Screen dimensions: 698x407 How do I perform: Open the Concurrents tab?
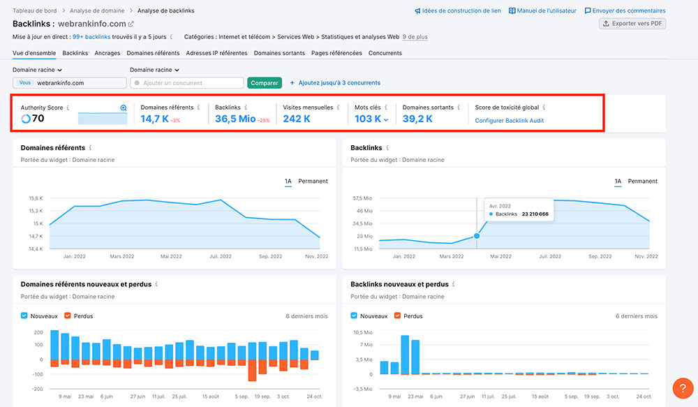coord(385,53)
